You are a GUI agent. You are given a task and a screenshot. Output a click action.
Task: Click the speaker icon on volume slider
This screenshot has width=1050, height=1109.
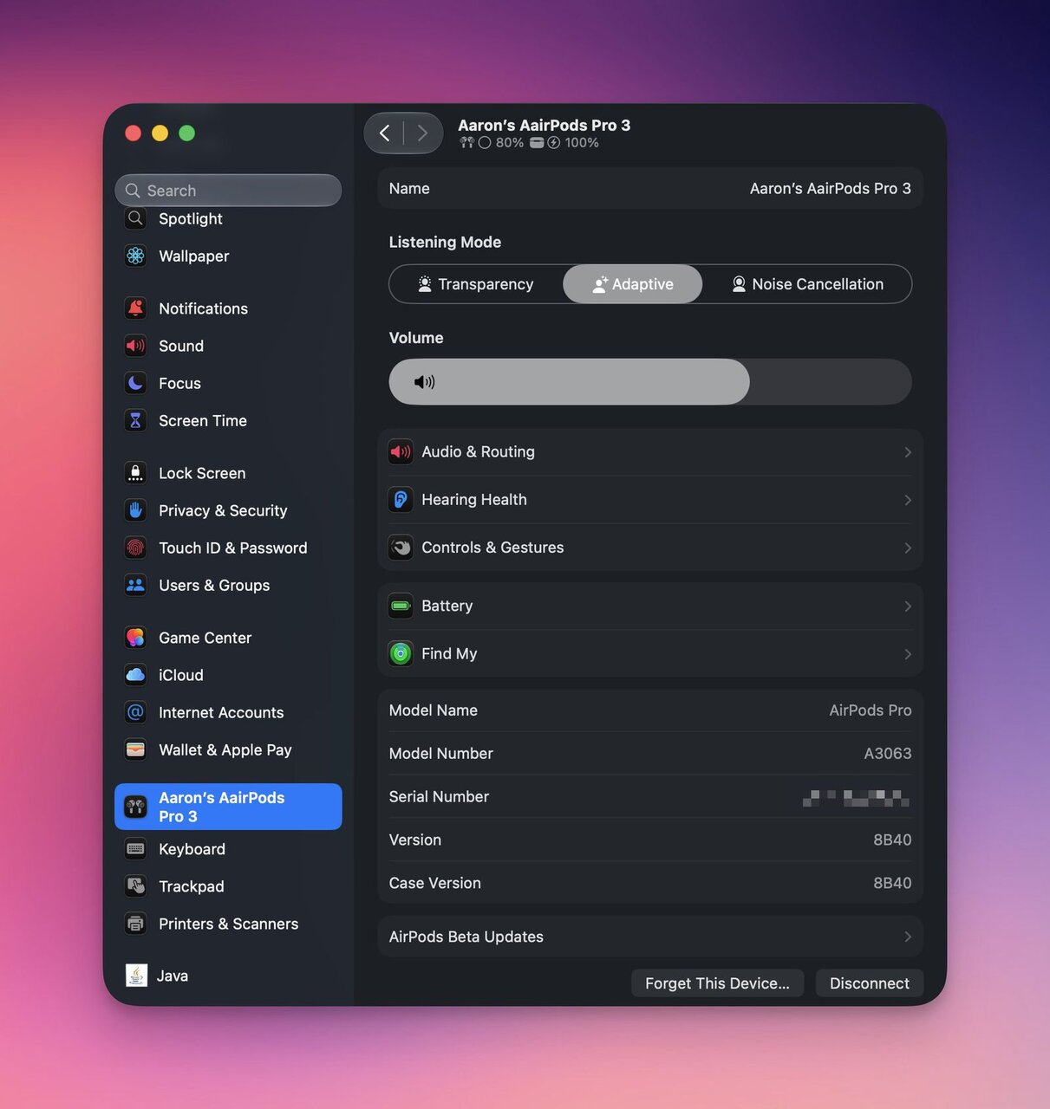(x=425, y=382)
